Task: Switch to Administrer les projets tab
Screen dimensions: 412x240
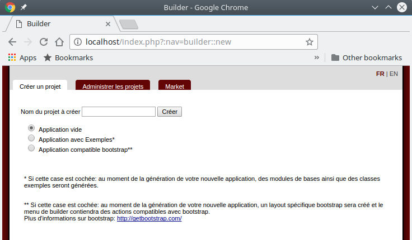Action: coord(113,87)
